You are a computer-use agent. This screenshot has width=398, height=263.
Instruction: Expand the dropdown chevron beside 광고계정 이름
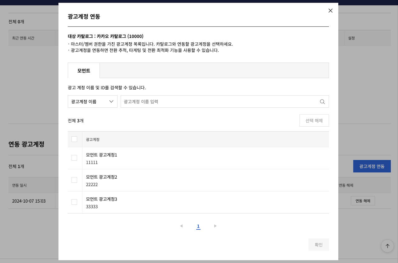[111, 101]
